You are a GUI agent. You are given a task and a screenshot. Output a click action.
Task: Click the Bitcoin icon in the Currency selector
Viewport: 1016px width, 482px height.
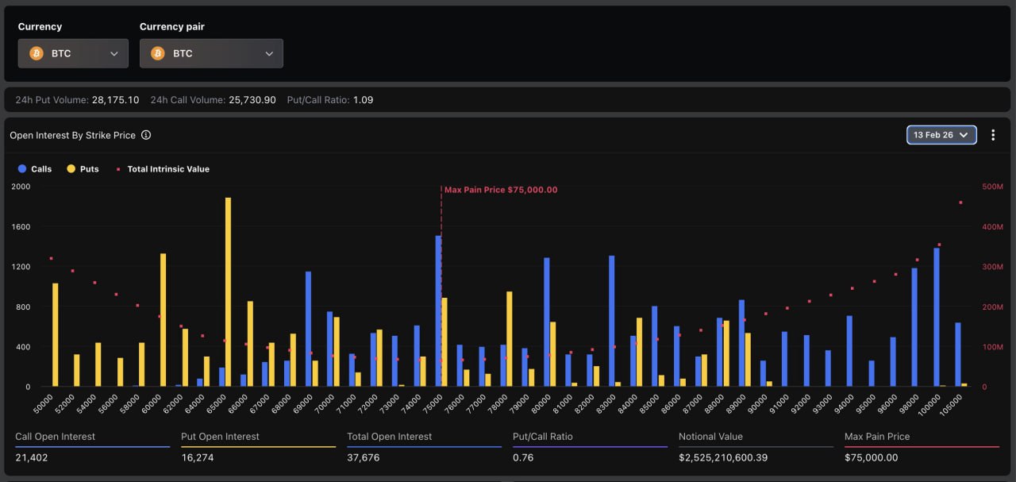[x=37, y=53]
